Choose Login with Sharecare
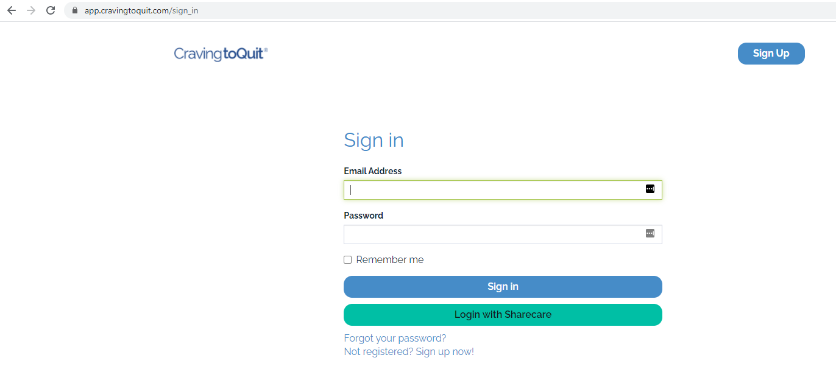The image size is (836, 383). [503, 315]
